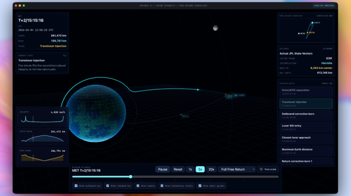Click the 8,282 km center value

321,68
